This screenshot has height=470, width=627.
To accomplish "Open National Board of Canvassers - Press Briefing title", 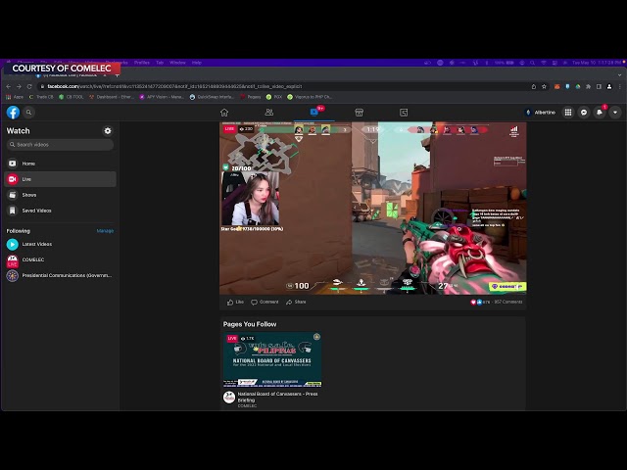I will (x=277, y=397).
